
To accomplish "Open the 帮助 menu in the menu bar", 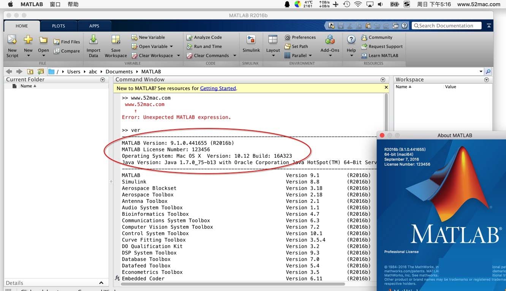I will [x=73, y=4].
